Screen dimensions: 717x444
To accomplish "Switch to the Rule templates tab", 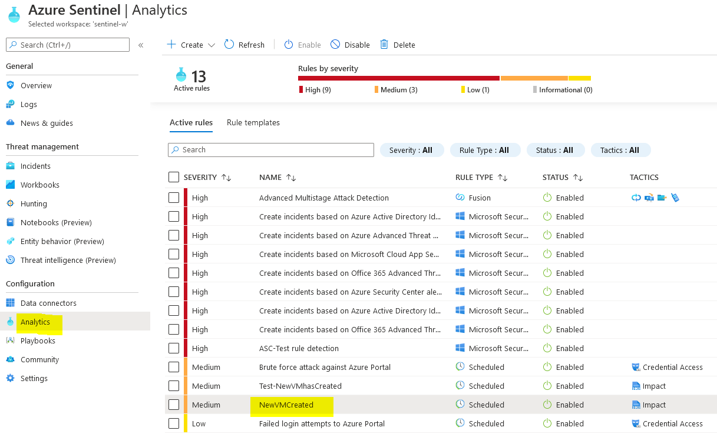I will point(253,122).
